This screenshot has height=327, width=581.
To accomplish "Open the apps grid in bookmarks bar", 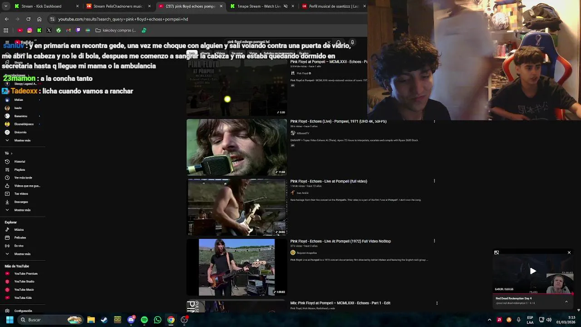I will click(x=6, y=30).
